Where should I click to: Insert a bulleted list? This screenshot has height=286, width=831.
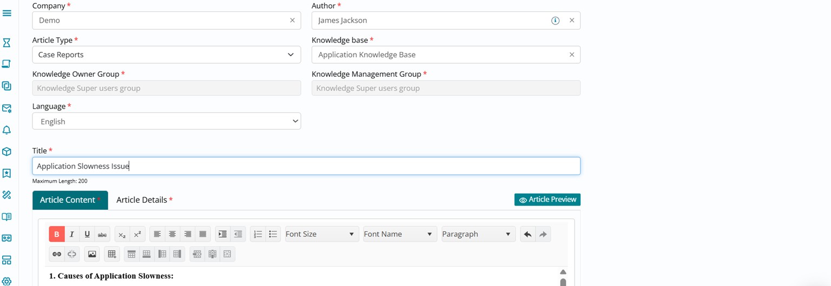[x=273, y=234]
